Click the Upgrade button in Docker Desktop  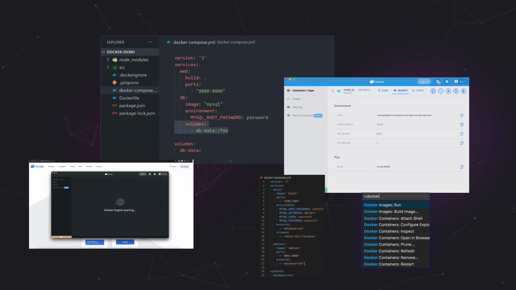coord(424,82)
